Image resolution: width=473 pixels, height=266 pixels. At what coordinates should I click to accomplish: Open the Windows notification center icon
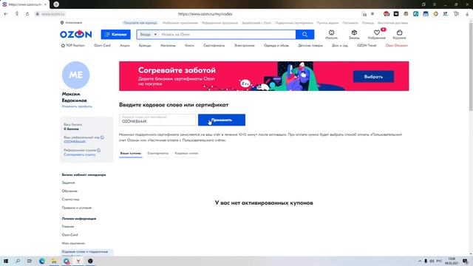(x=465, y=261)
